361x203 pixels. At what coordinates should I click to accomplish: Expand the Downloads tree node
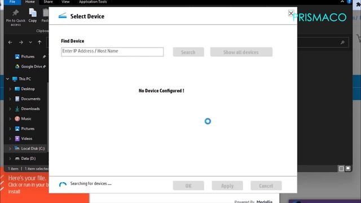pos(10,109)
